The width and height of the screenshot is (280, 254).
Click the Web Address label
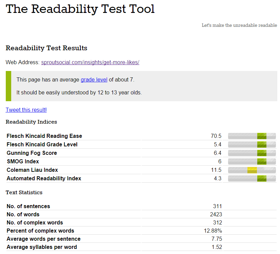[22, 62]
